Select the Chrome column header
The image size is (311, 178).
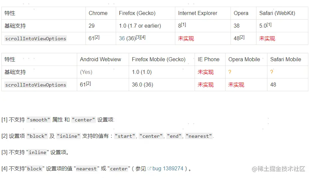pos(98,13)
